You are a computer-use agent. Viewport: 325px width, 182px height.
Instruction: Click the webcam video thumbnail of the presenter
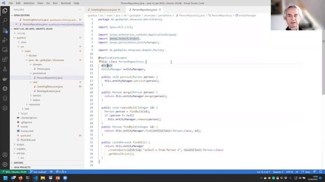pyautogui.click(x=298, y=15)
